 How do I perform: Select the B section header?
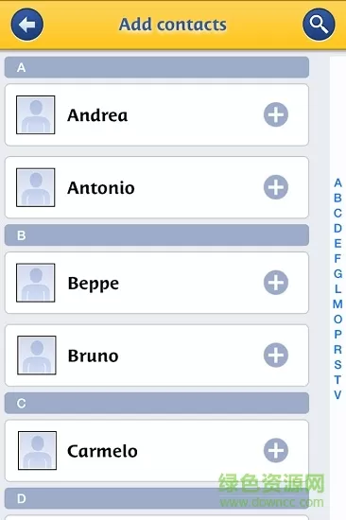157,235
